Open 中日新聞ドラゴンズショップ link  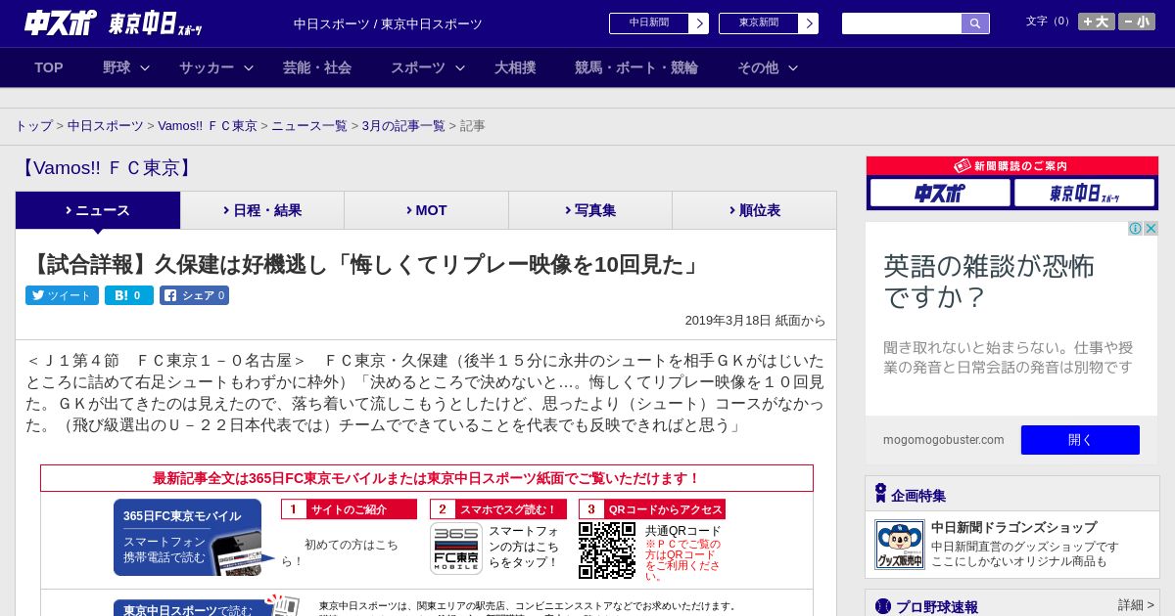1013,528
